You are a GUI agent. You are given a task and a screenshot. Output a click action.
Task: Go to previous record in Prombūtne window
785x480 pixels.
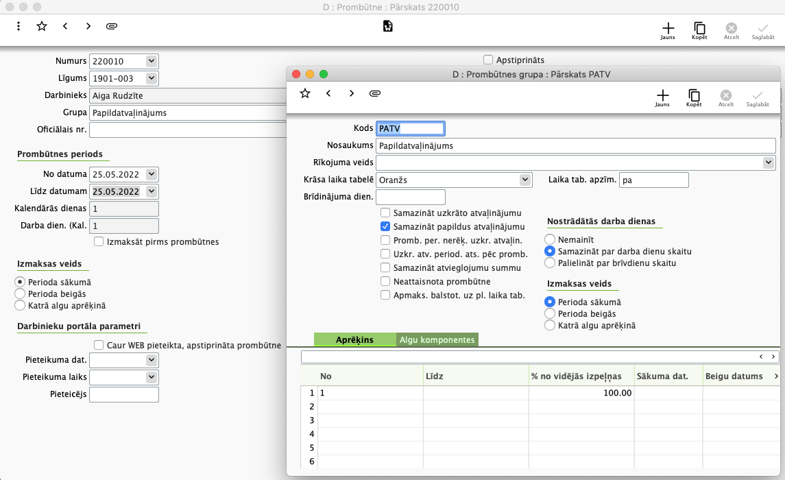(x=65, y=26)
